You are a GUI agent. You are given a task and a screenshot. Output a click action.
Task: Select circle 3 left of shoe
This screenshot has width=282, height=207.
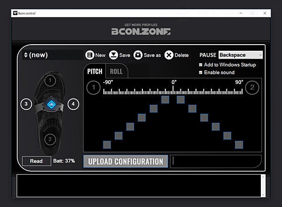tap(26, 104)
